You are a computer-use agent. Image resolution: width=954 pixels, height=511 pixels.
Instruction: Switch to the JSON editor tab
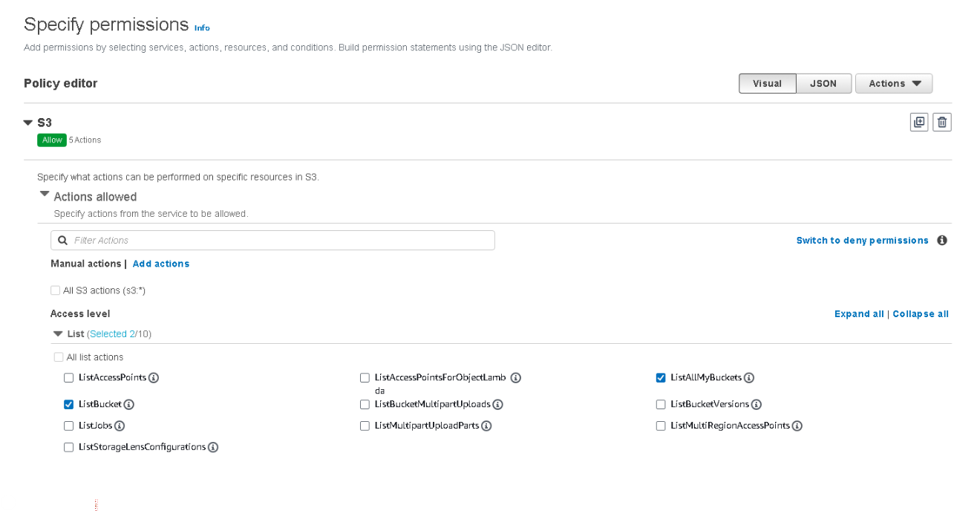coord(823,83)
